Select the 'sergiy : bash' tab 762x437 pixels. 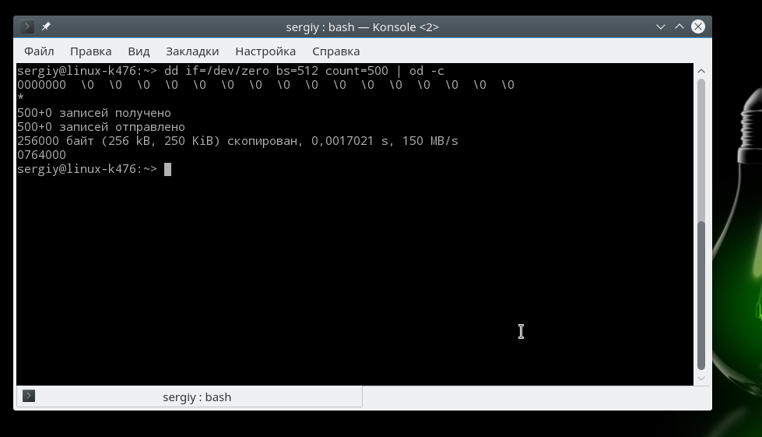pyautogui.click(x=197, y=396)
